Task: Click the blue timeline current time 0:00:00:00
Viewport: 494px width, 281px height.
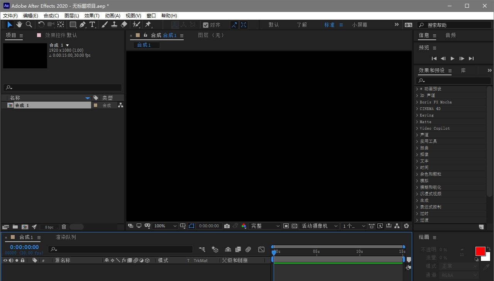Action: pyautogui.click(x=24, y=247)
